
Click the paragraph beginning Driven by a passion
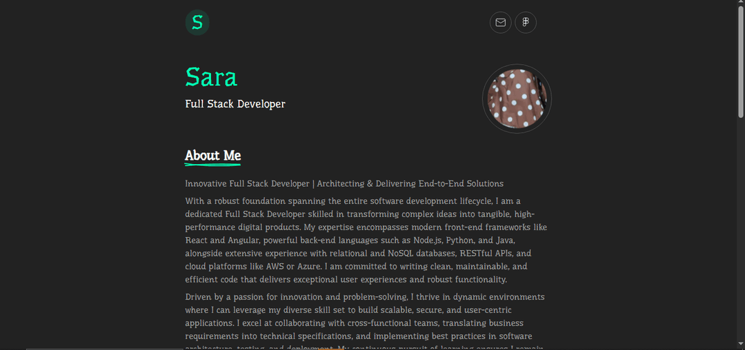tap(366, 317)
